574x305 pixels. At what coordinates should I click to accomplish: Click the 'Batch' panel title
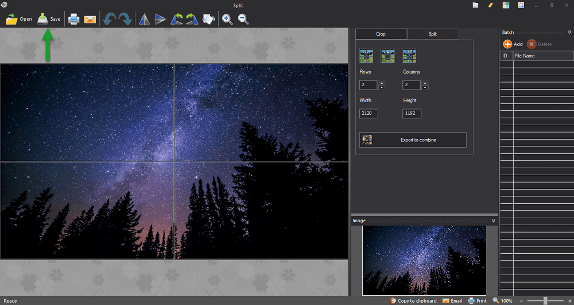pyautogui.click(x=508, y=33)
